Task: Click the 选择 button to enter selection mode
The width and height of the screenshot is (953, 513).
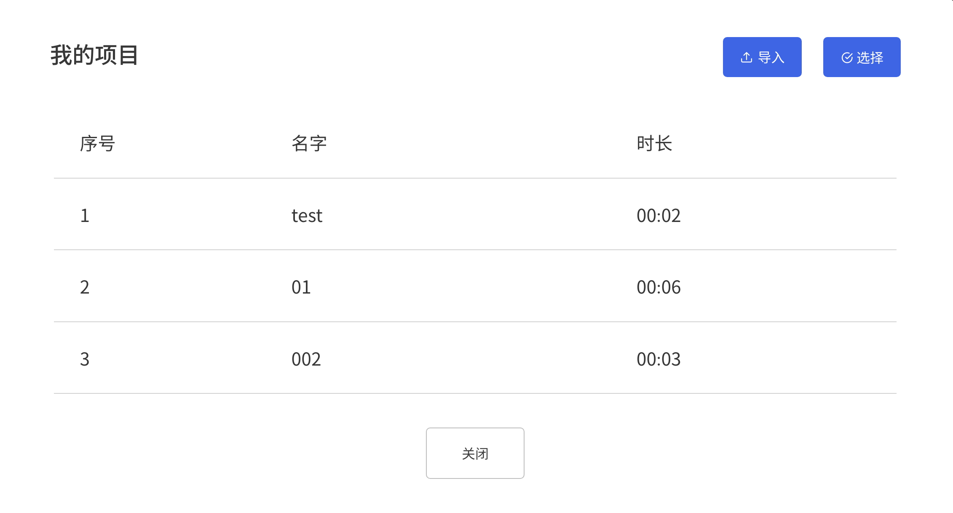Action: (x=861, y=58)
